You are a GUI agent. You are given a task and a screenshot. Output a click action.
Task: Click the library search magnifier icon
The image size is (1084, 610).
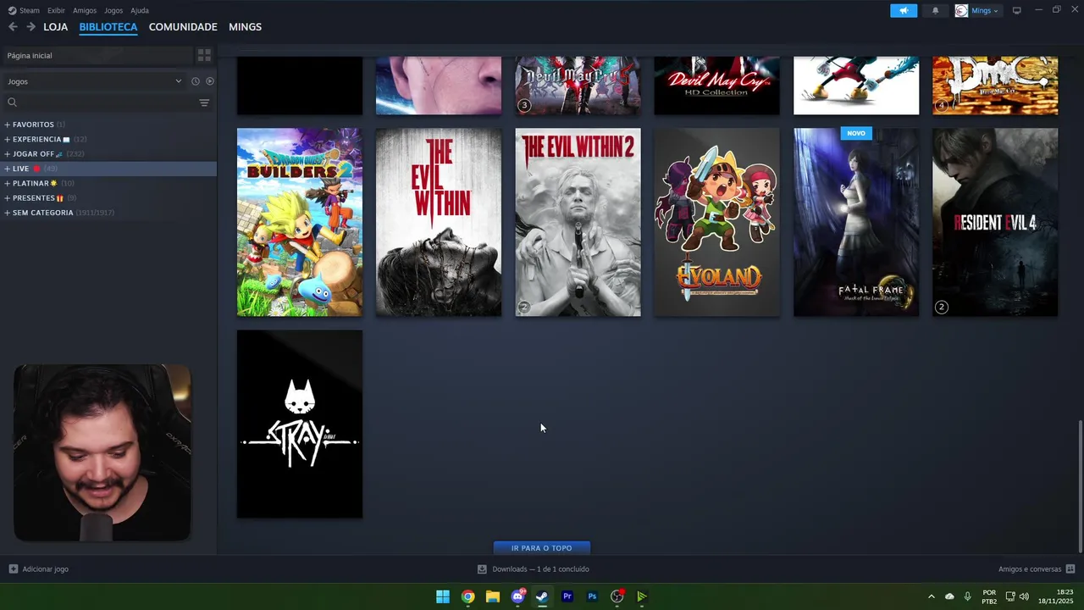pyautogui.click(x=12, y=103)
